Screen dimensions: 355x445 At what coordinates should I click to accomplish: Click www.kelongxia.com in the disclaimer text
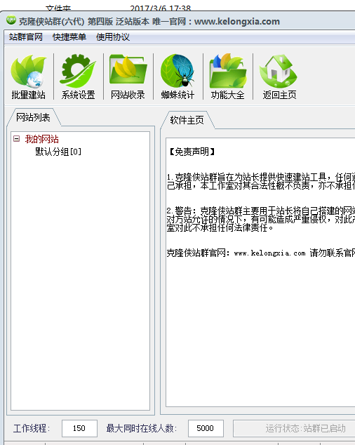click(x=269, y=253)
